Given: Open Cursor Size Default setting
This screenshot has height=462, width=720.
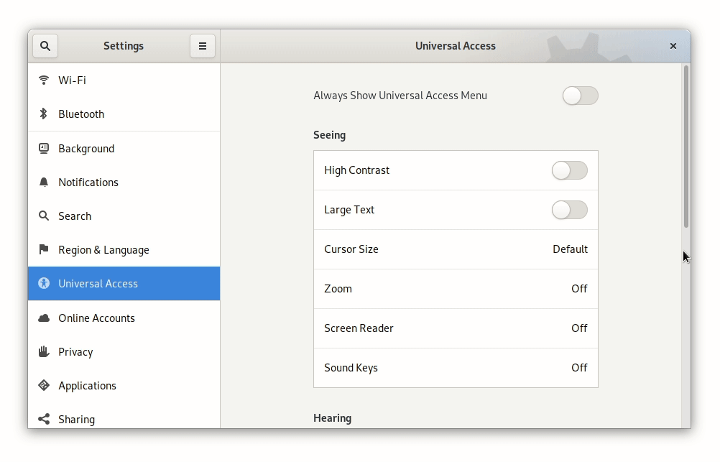Looking at the screenshot, I should (456, 249).
